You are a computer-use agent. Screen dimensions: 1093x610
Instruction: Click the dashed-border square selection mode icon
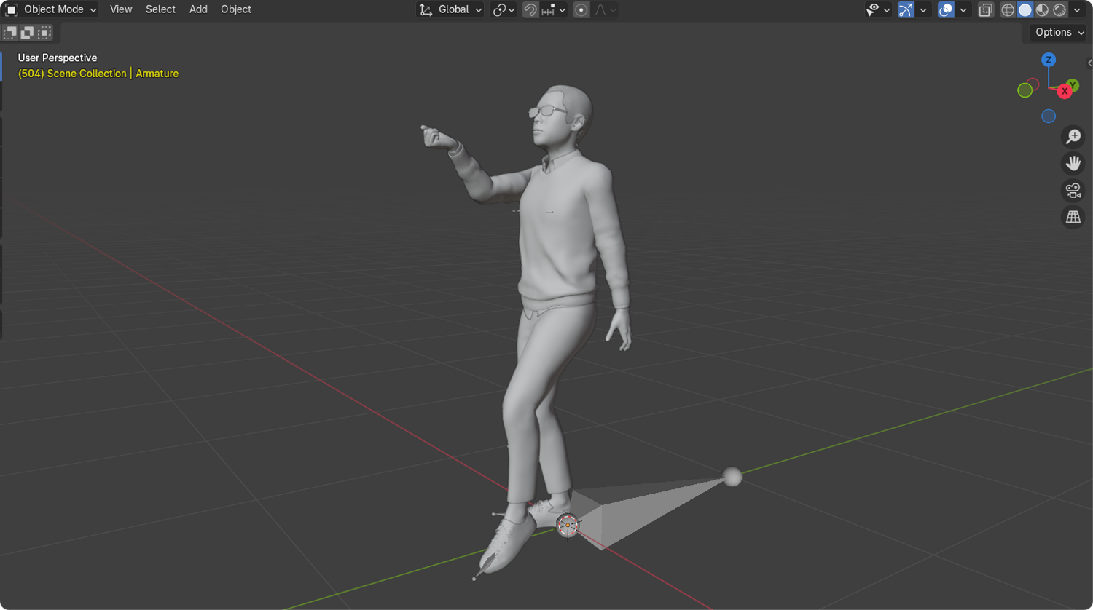44,32
